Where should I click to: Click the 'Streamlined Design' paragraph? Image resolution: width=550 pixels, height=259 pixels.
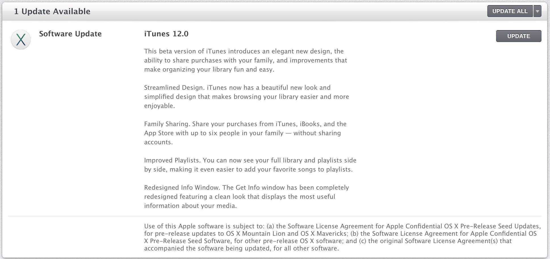[x=247, y=97]
